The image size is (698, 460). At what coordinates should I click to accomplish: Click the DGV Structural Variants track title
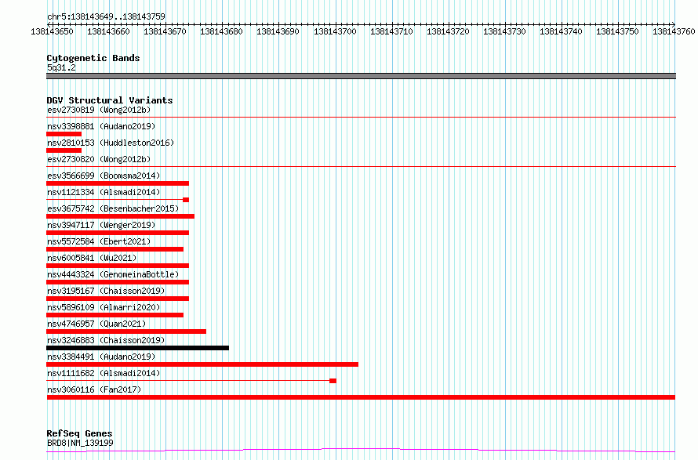(110, 100)
